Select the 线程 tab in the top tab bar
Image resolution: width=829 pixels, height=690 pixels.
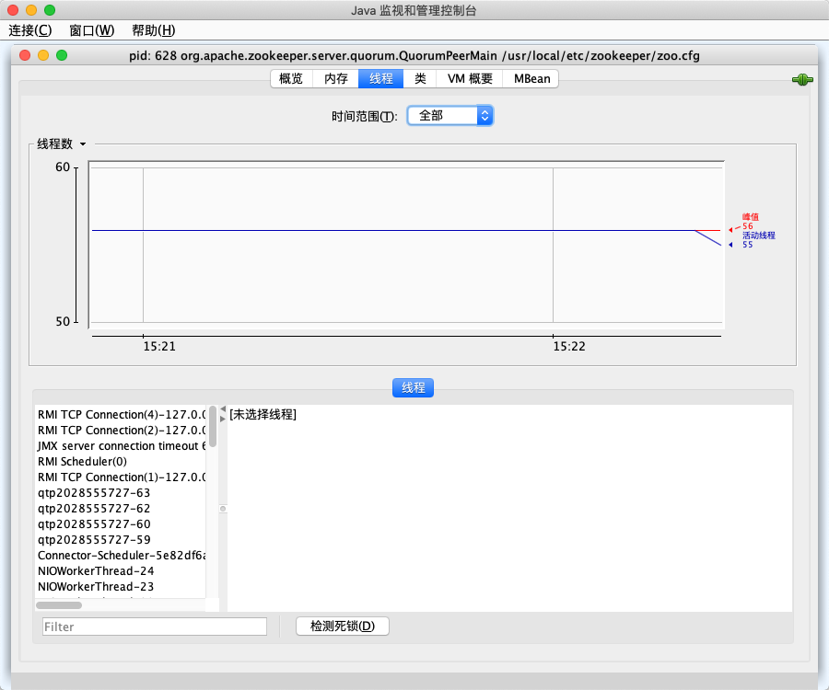pos(381,79)
